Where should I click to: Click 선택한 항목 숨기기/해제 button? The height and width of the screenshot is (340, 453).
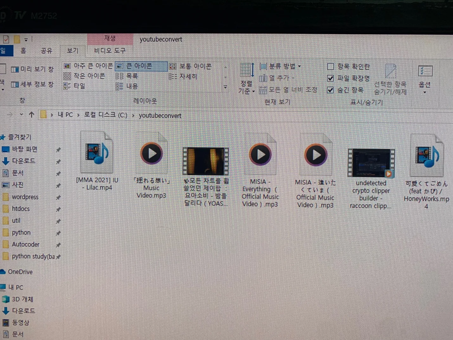pyautogui.click(x=390, y=79)
